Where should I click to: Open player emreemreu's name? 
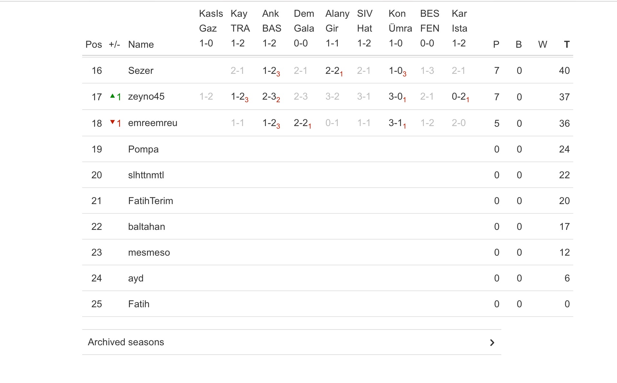point(152,123)
